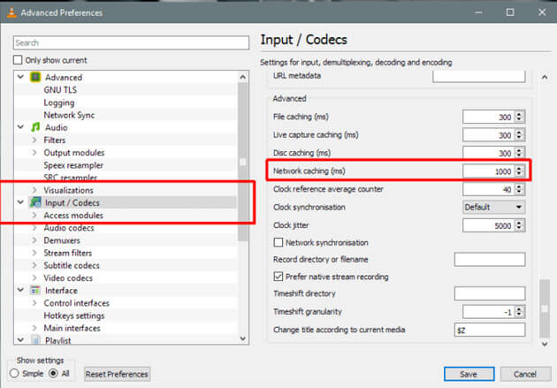
Task: Click the Audio music note icon
Action: point(35,127)
